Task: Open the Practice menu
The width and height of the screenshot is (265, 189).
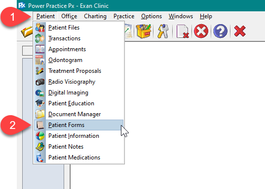Action: pyautogui.click(x=124, y=16)
